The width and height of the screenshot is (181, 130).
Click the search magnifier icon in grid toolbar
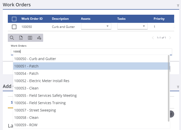(12, 38)
